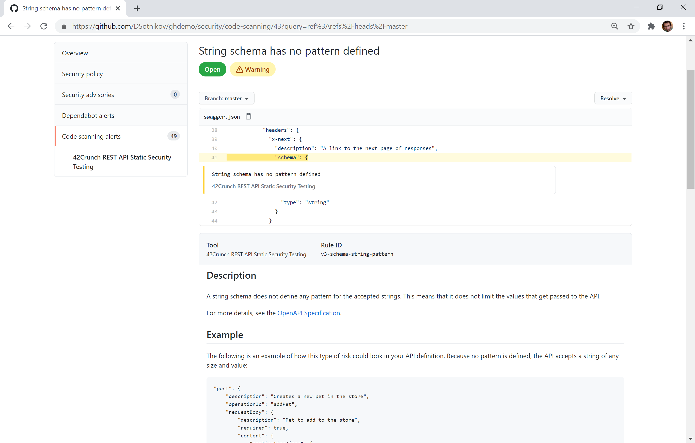Viewport: 695px width, 443px height.
Task: Copy swagger.json file path clipboard icon
Action: (x=248, y=116)
